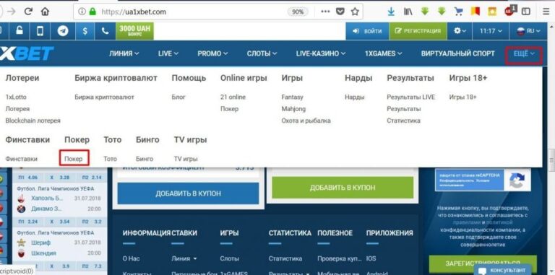Viewport: 555px width, 275px height.
Task: Open Охота и рыбалка game link
Action: point(306,121)
